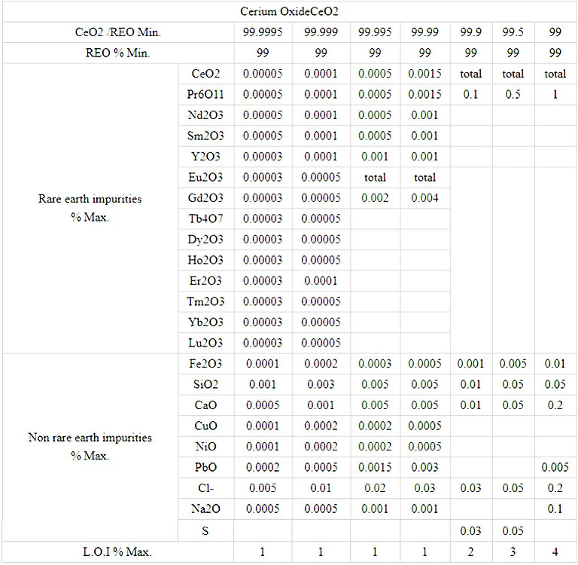Select the 99.9 purity column header

(x=470, y=32)
